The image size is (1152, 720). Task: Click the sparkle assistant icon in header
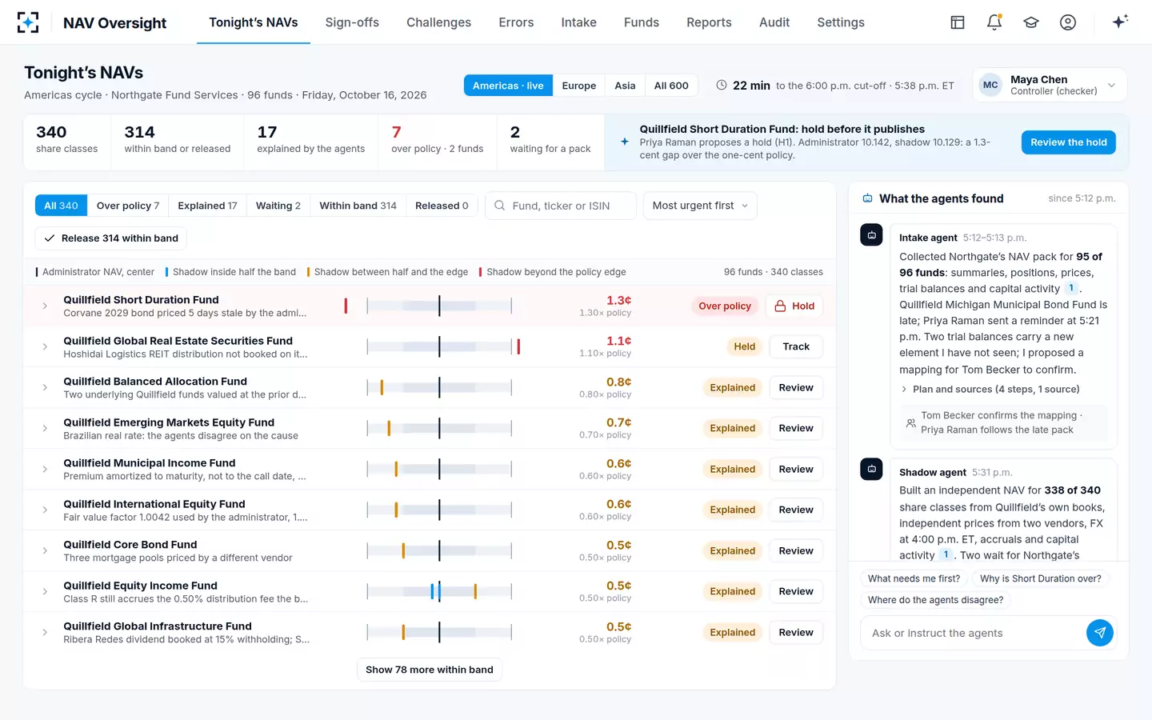coord(1120,22)
